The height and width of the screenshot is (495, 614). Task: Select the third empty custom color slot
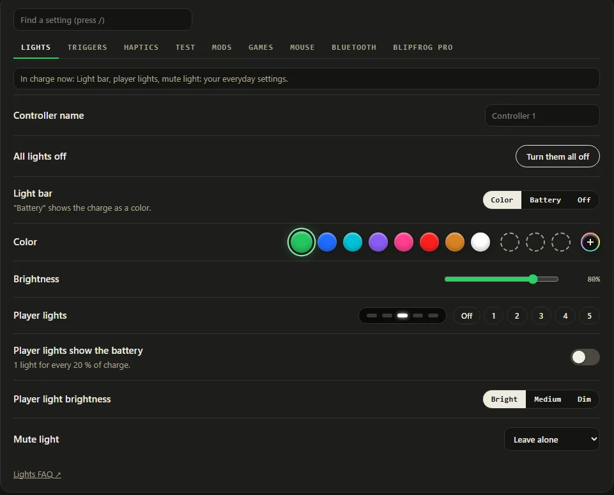click(561, 242)
